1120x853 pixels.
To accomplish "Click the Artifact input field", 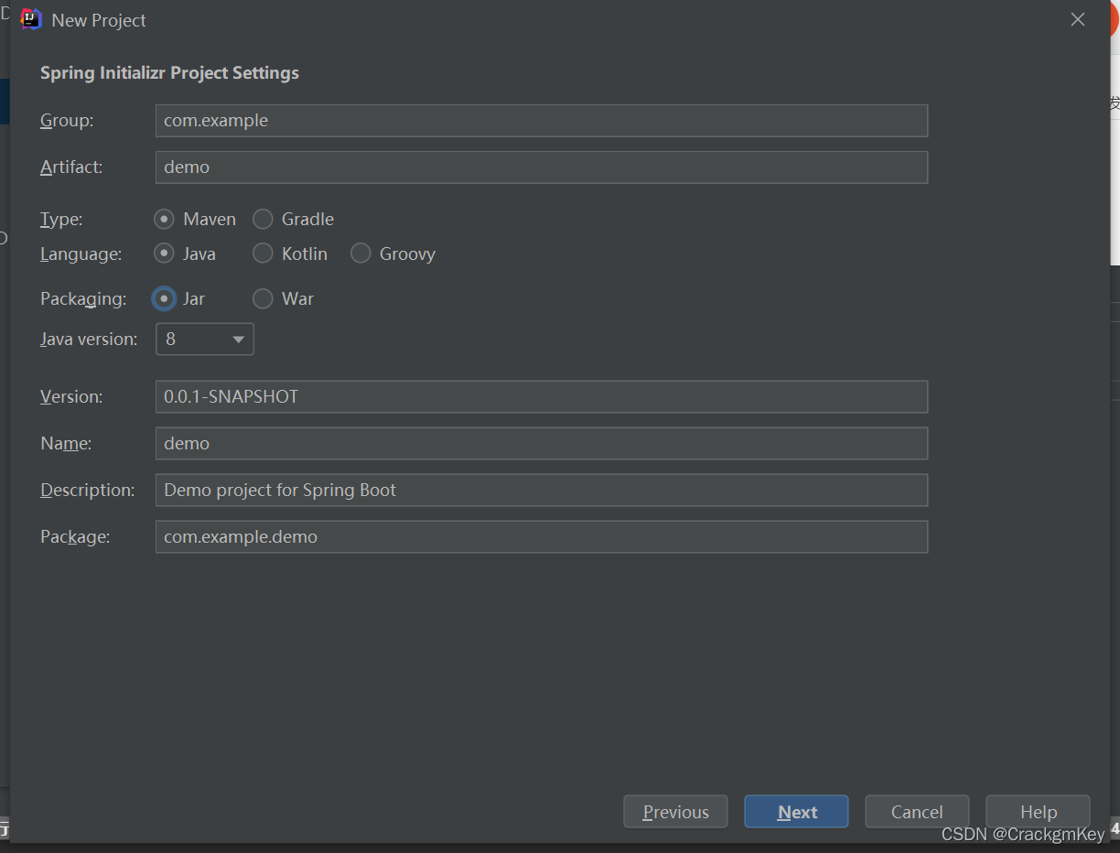I will click(x=542, y=167).
